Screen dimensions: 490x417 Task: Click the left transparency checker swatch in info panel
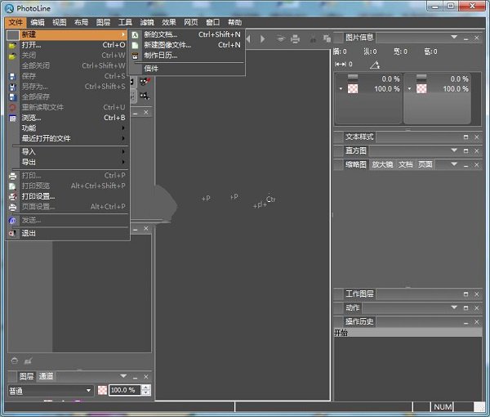coord(353,89)
